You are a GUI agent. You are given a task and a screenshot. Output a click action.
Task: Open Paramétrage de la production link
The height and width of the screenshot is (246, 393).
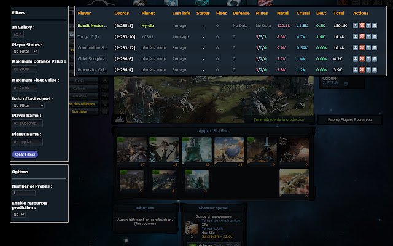279,119
